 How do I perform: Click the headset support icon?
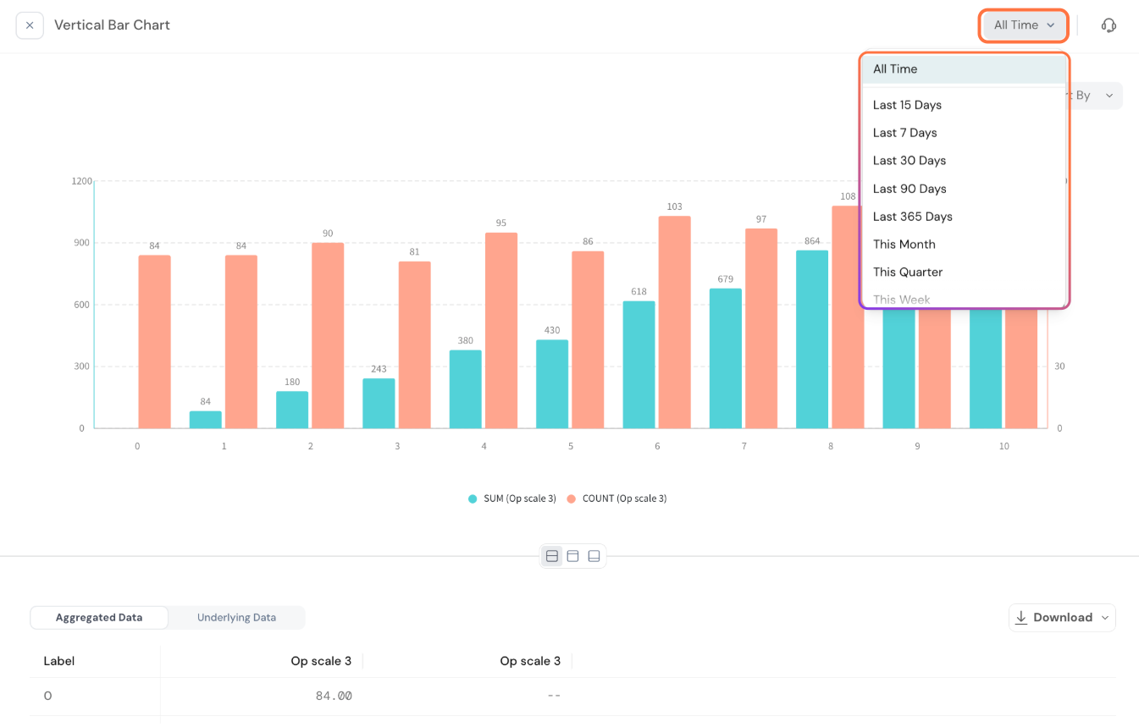click(x=1109, y=25)
